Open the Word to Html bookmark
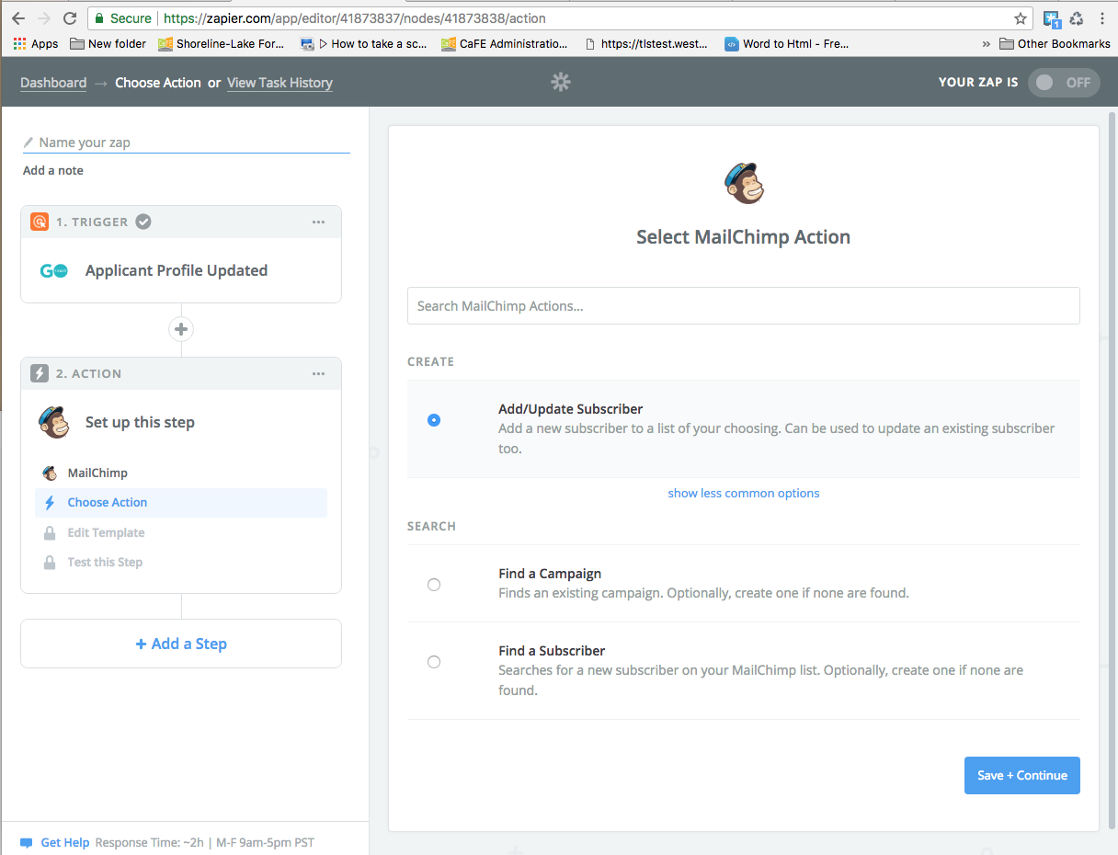This screenshot has height=855, width=1118. [x=787, y=43]
